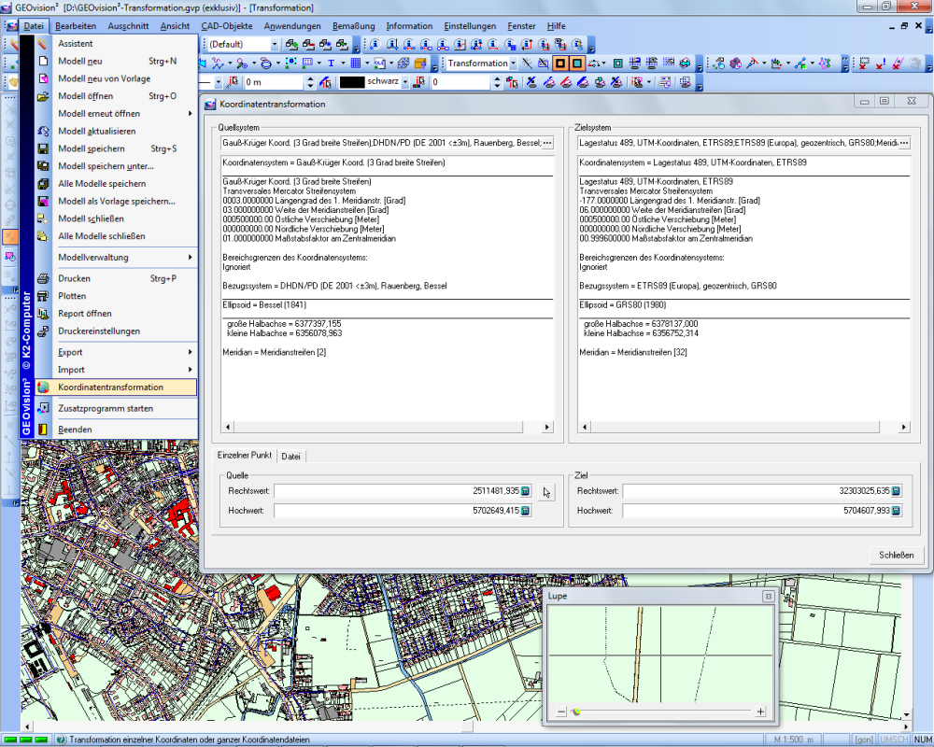Click the zoom out minus in Lupe
934x747 pixels.
[x=561, y=712]
